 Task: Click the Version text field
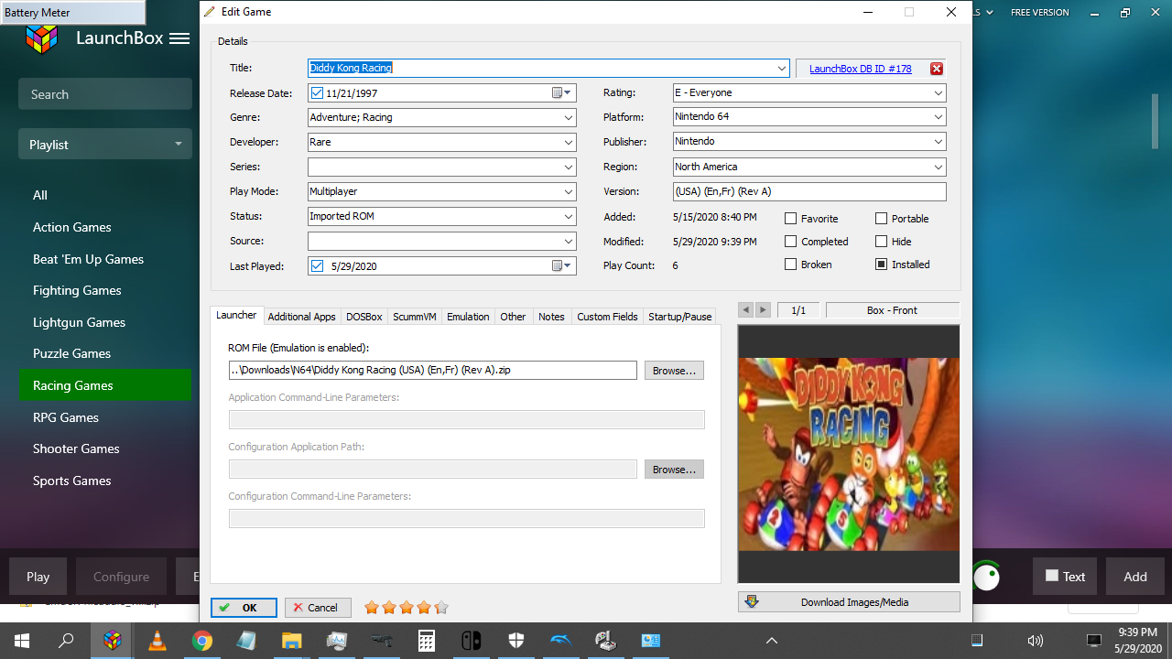(809, 192)
